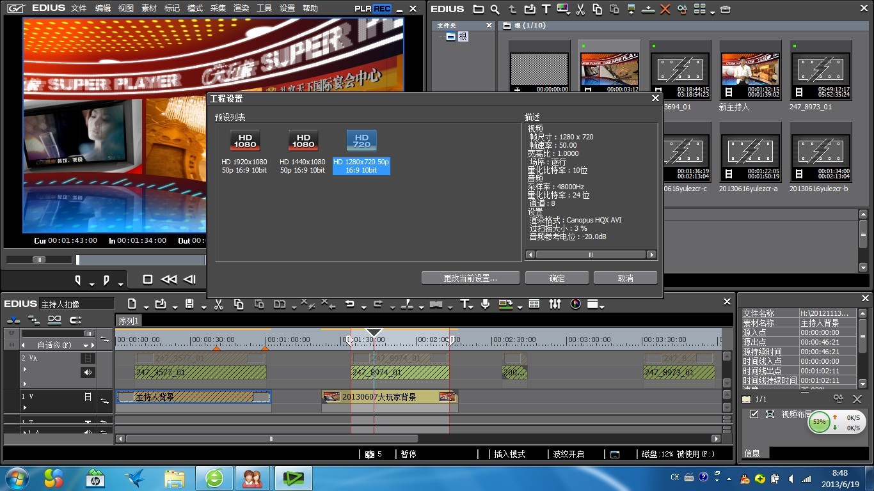Select the 20130607大玩家背景 timeline clip

click(x=390, y=397)
